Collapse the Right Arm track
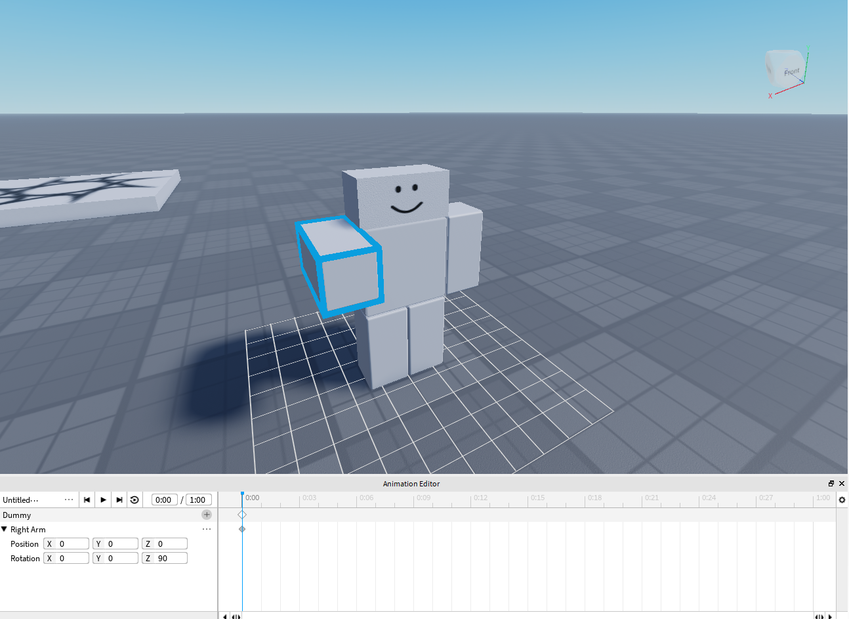 (x=5, y=529)
